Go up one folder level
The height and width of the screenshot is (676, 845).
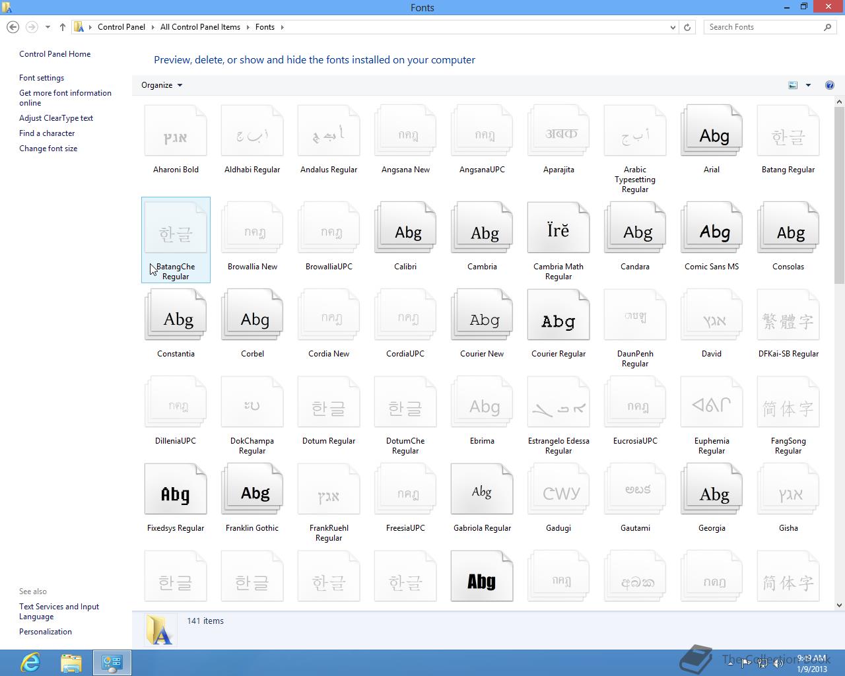pyautogui.click(x=62, y=27)
